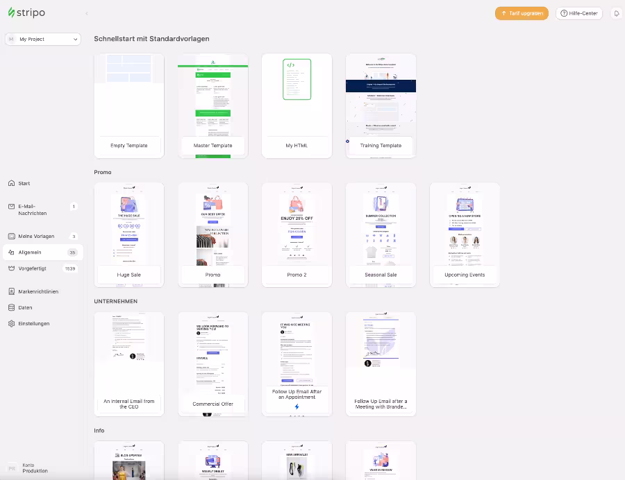
Task: Click the Einstellungen gear icon
Action: (x=12, y=323)
